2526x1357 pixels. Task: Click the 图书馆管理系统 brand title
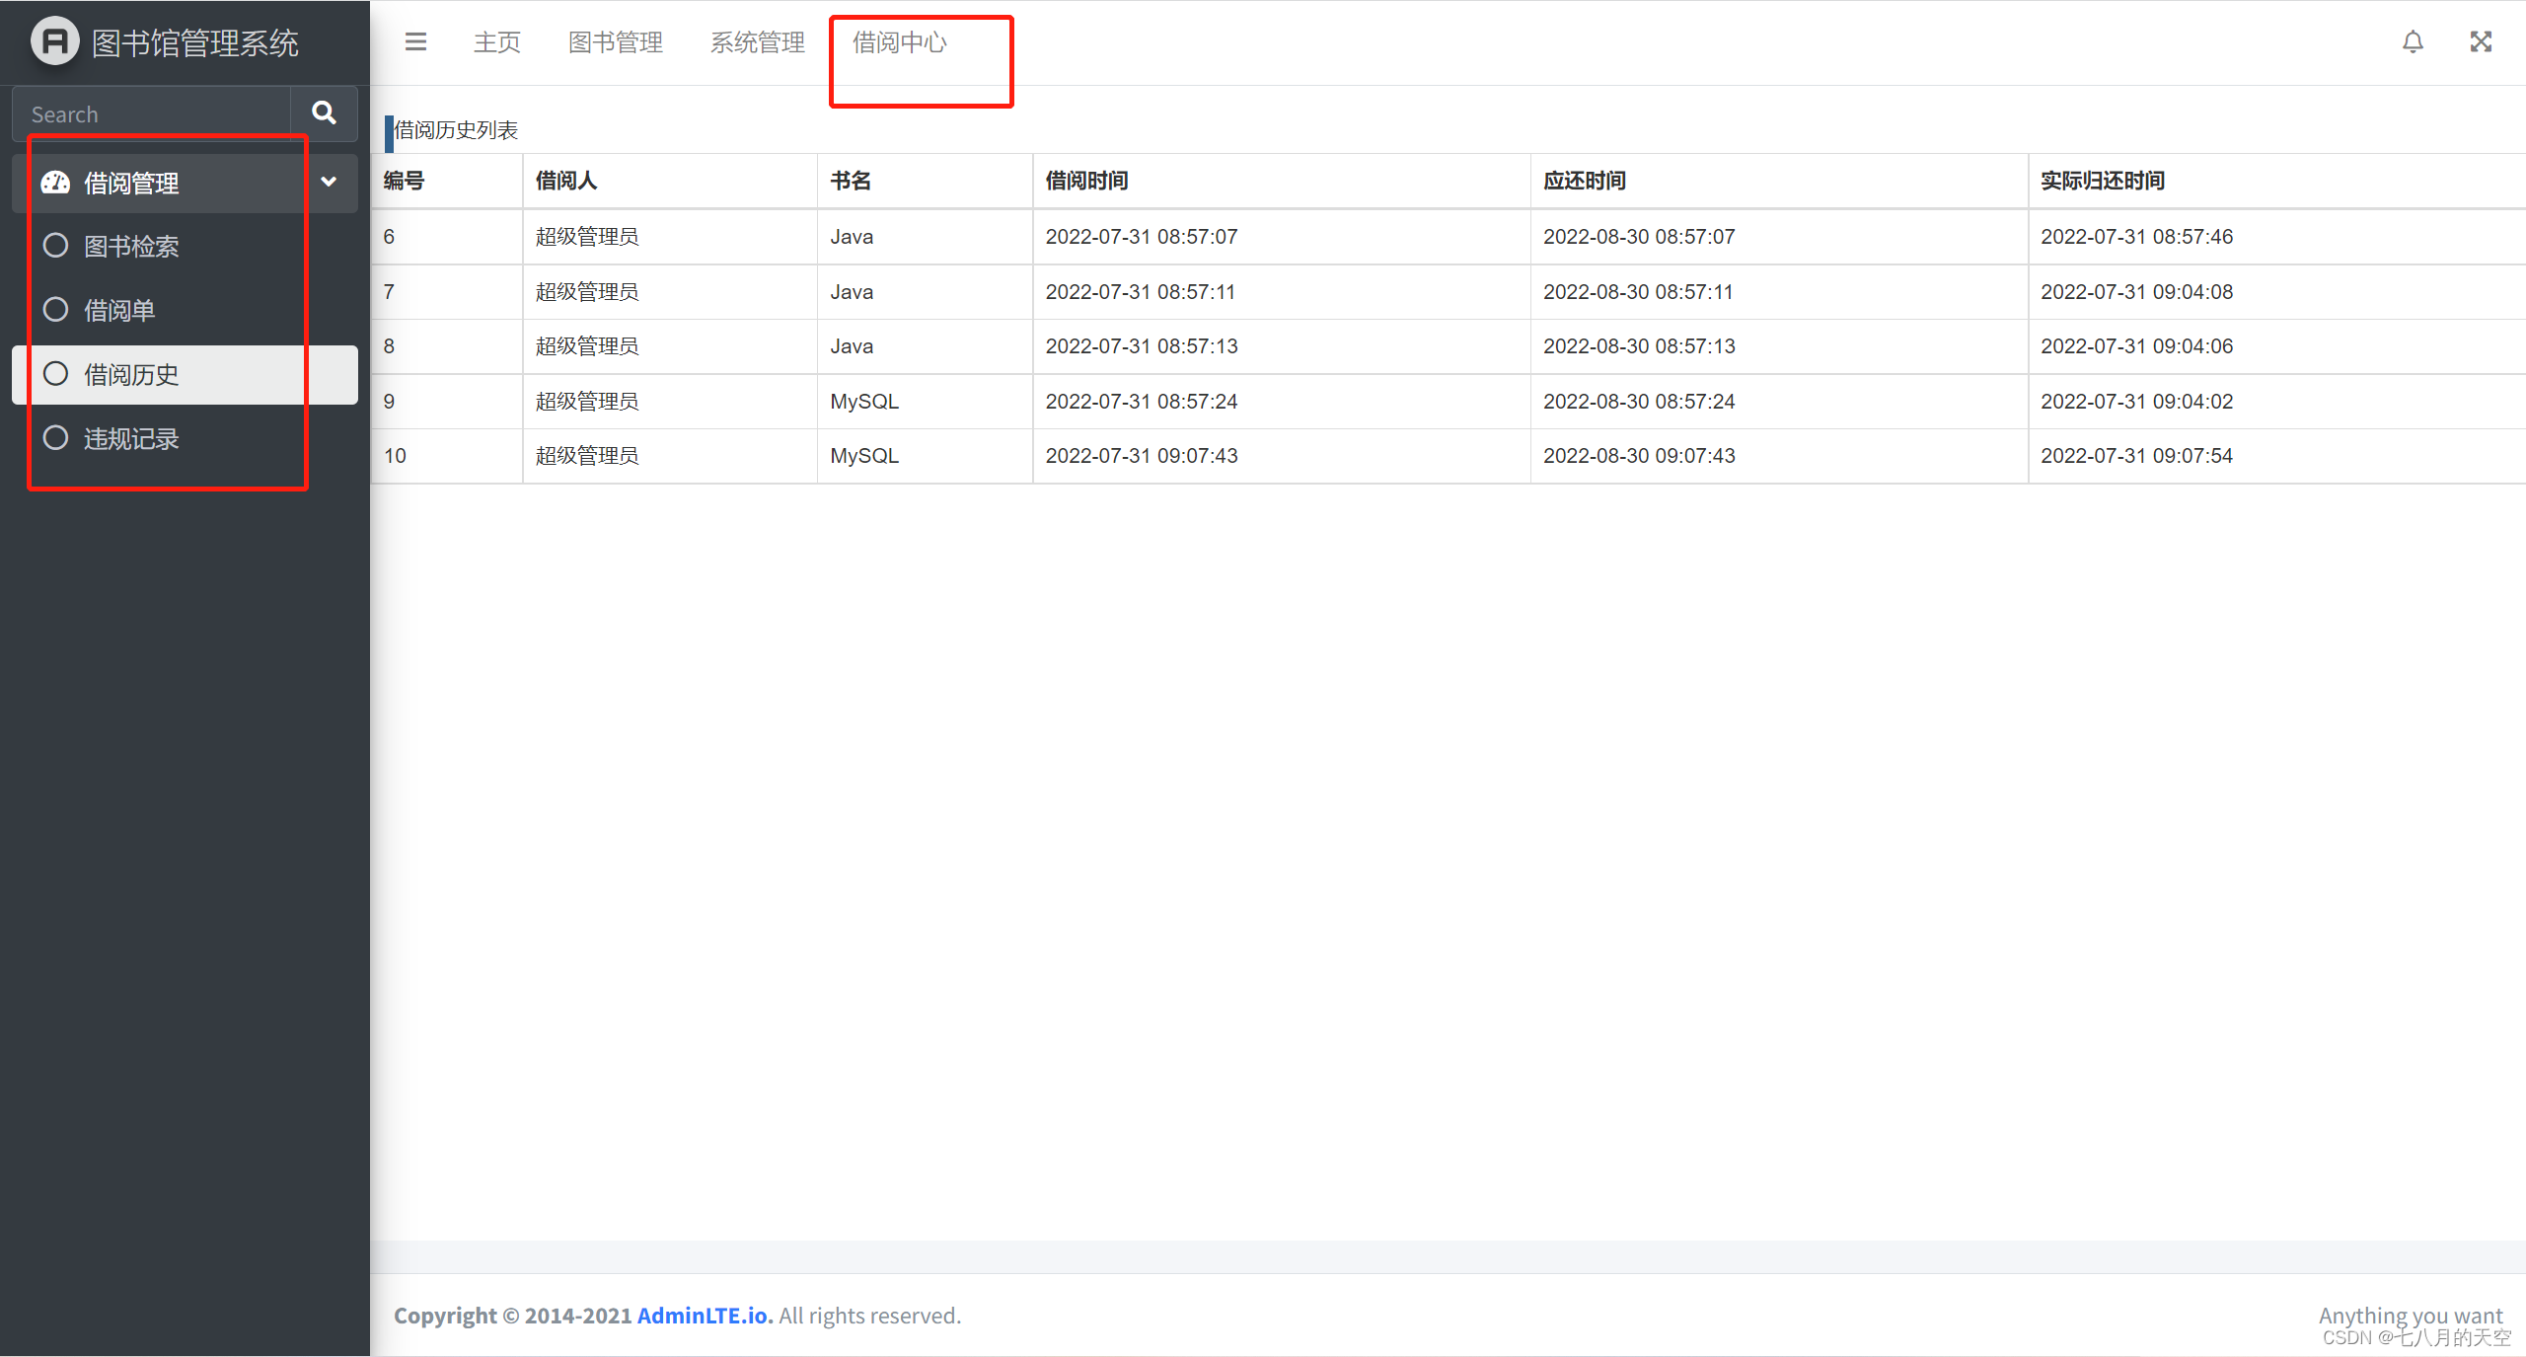pyautogui.click(x=195, y=42)
